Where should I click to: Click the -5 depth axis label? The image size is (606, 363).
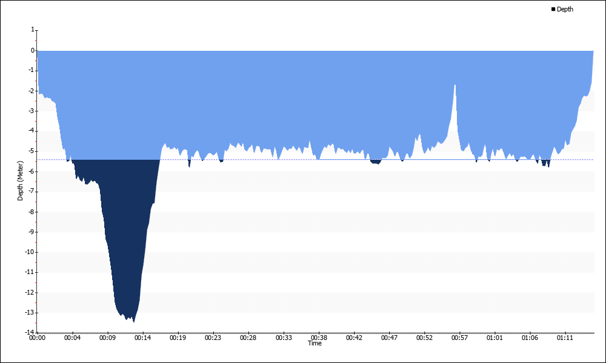pyautogui.click(x=32, y=151)
